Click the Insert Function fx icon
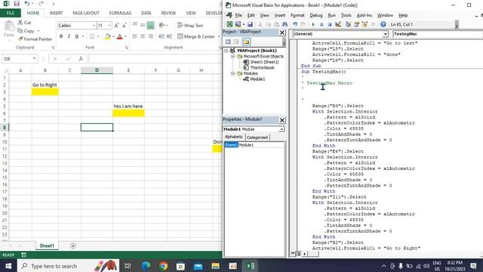 [x=81, y=59]
